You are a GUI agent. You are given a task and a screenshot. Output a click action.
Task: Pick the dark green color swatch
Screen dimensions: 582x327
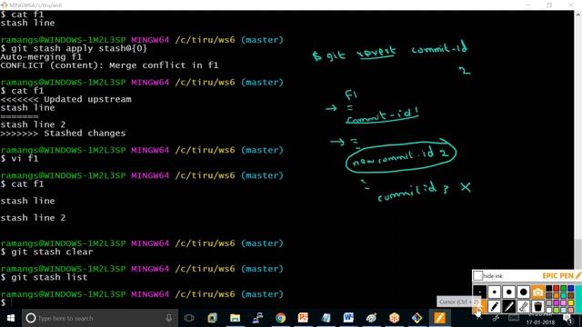pos(564,288)
